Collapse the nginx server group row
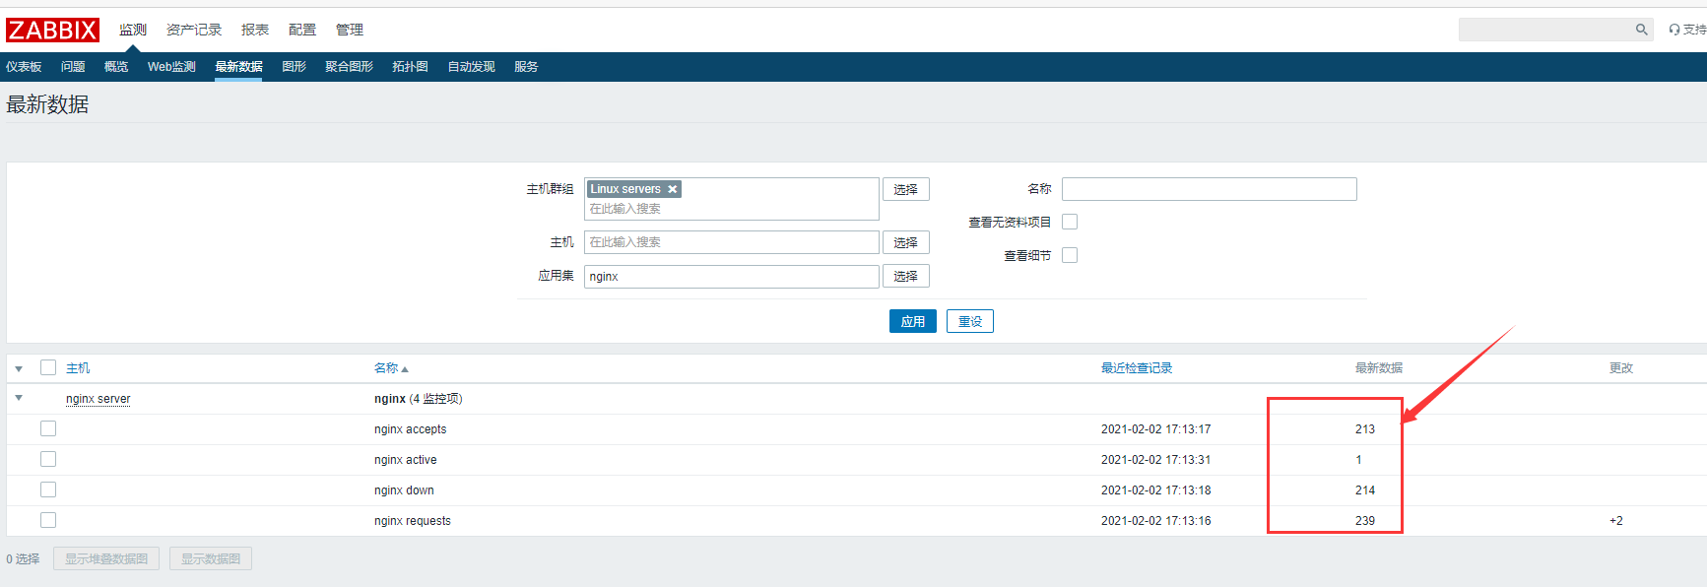The width and height of the screenshot is (1707, 587). pos(19,398)
